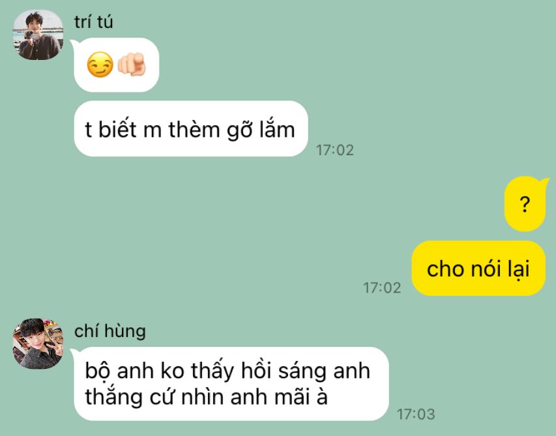The height and width of the screenshot is (436, 556).
Task: Click the 17:03 timestamp
Action: coord(416,414)
